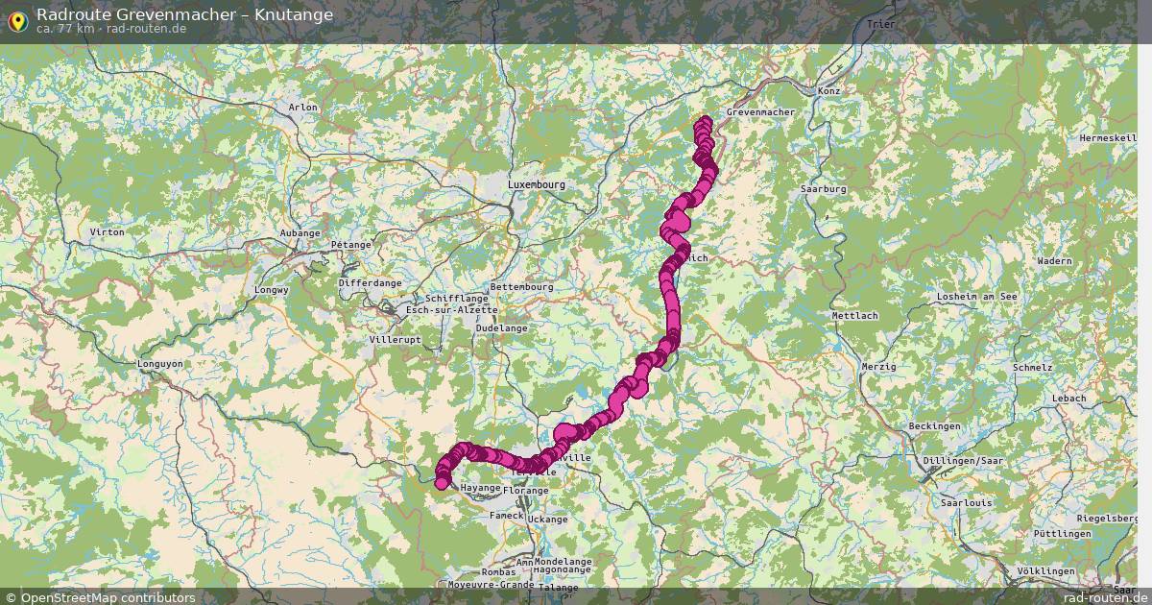
Task: Click the Konz town label
Action: pos(828,90)
